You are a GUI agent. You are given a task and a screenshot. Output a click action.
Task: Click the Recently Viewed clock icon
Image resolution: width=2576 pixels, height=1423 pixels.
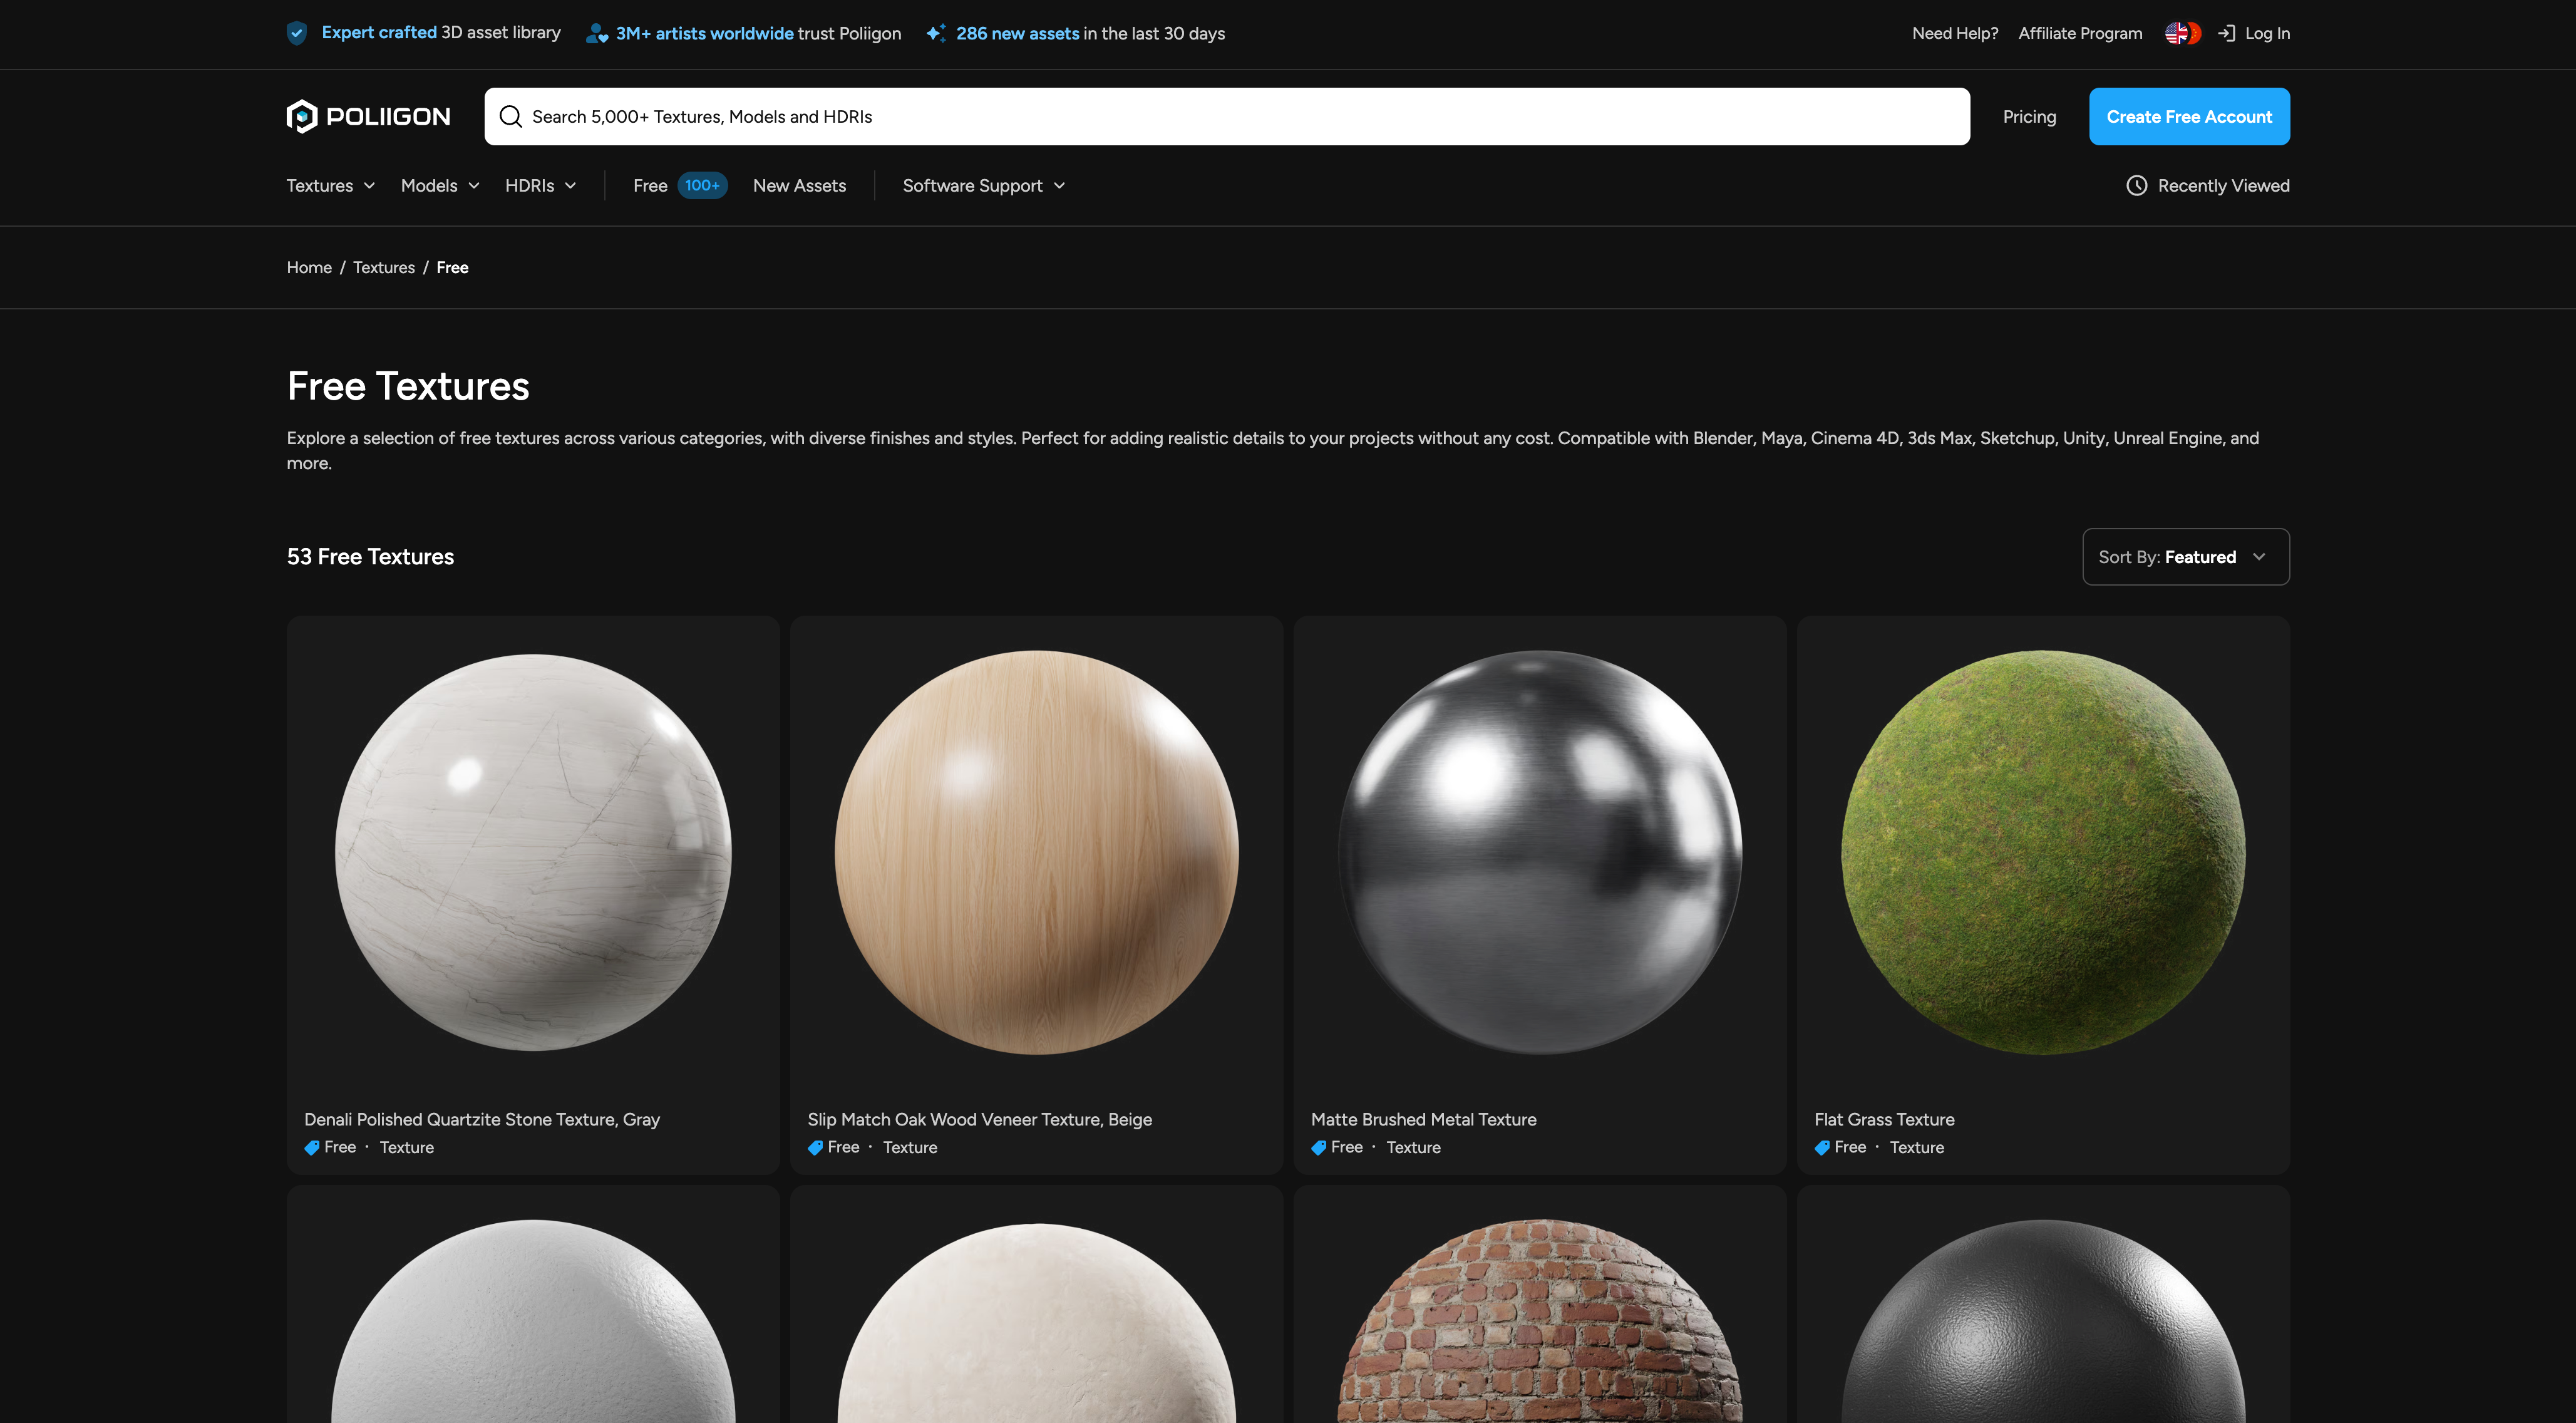(x=2136, y=185)
